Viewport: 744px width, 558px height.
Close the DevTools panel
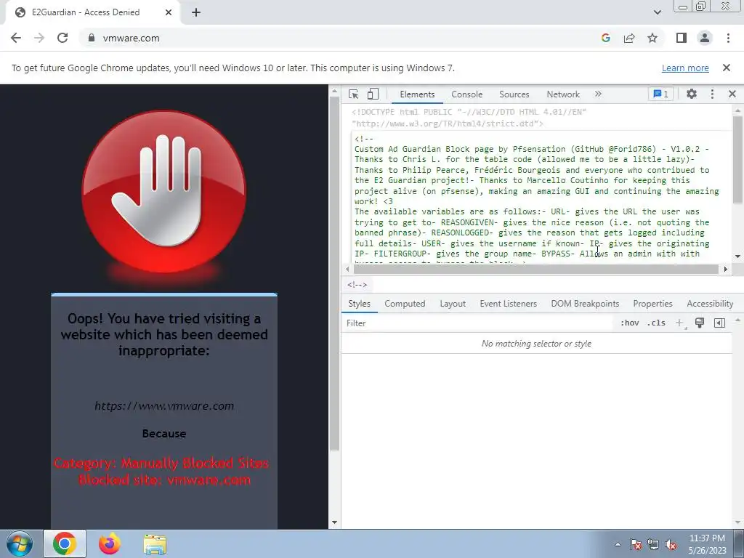click(x=732, y=94)
